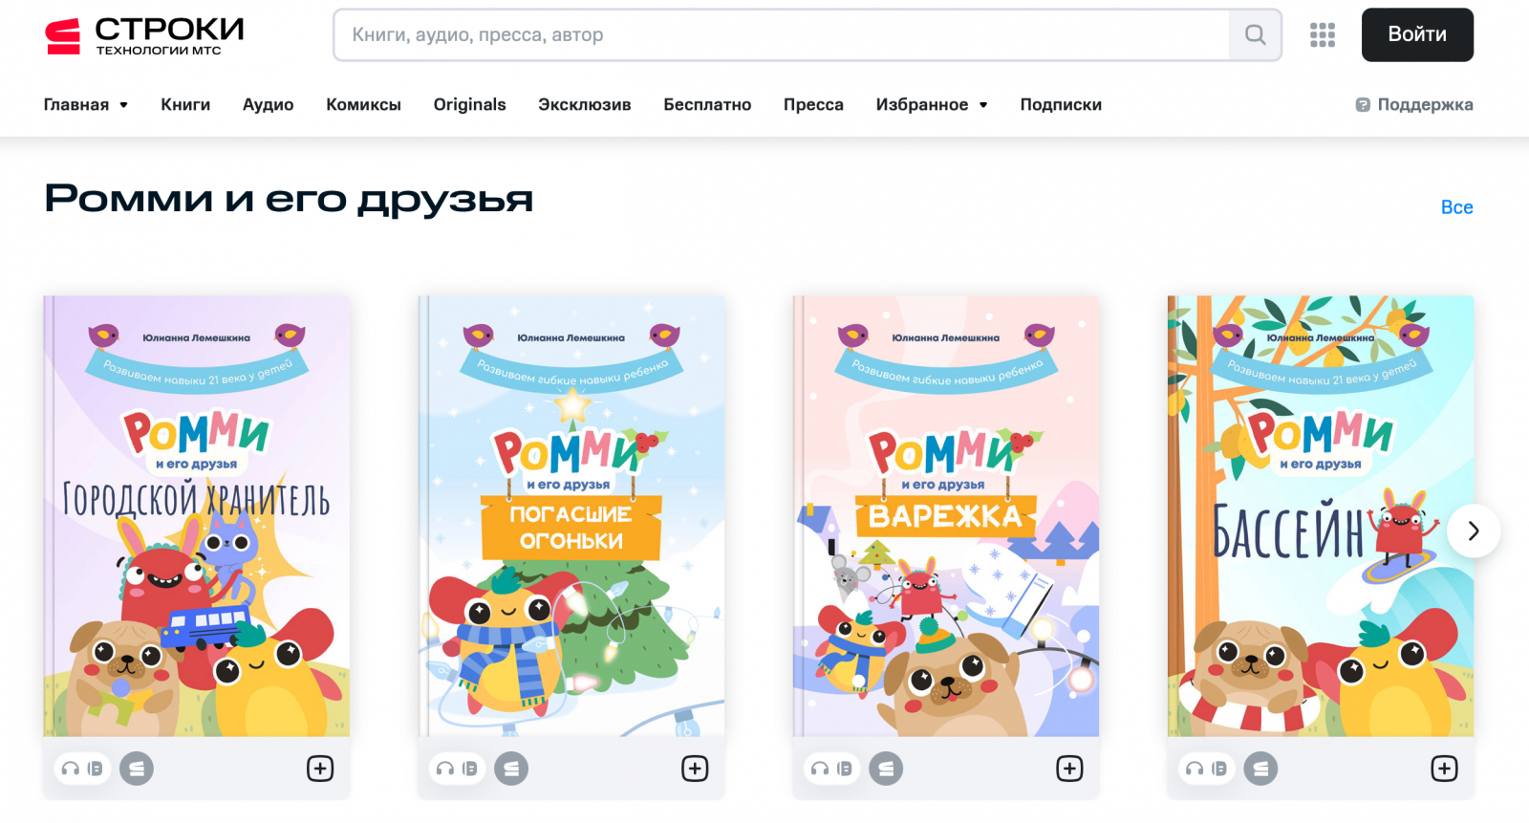Open the Все link for Ромми series
Screen dimensions: 1529x823
1456,207
